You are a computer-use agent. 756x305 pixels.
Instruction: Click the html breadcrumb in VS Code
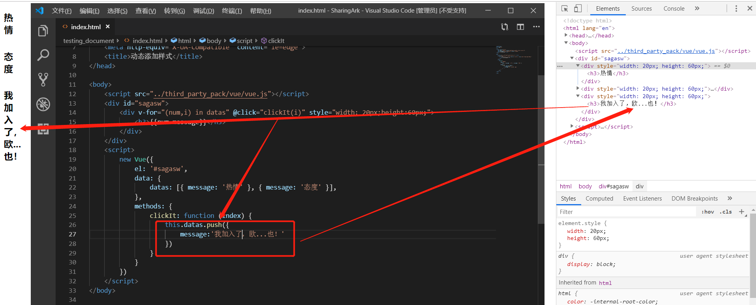[181, 41]
